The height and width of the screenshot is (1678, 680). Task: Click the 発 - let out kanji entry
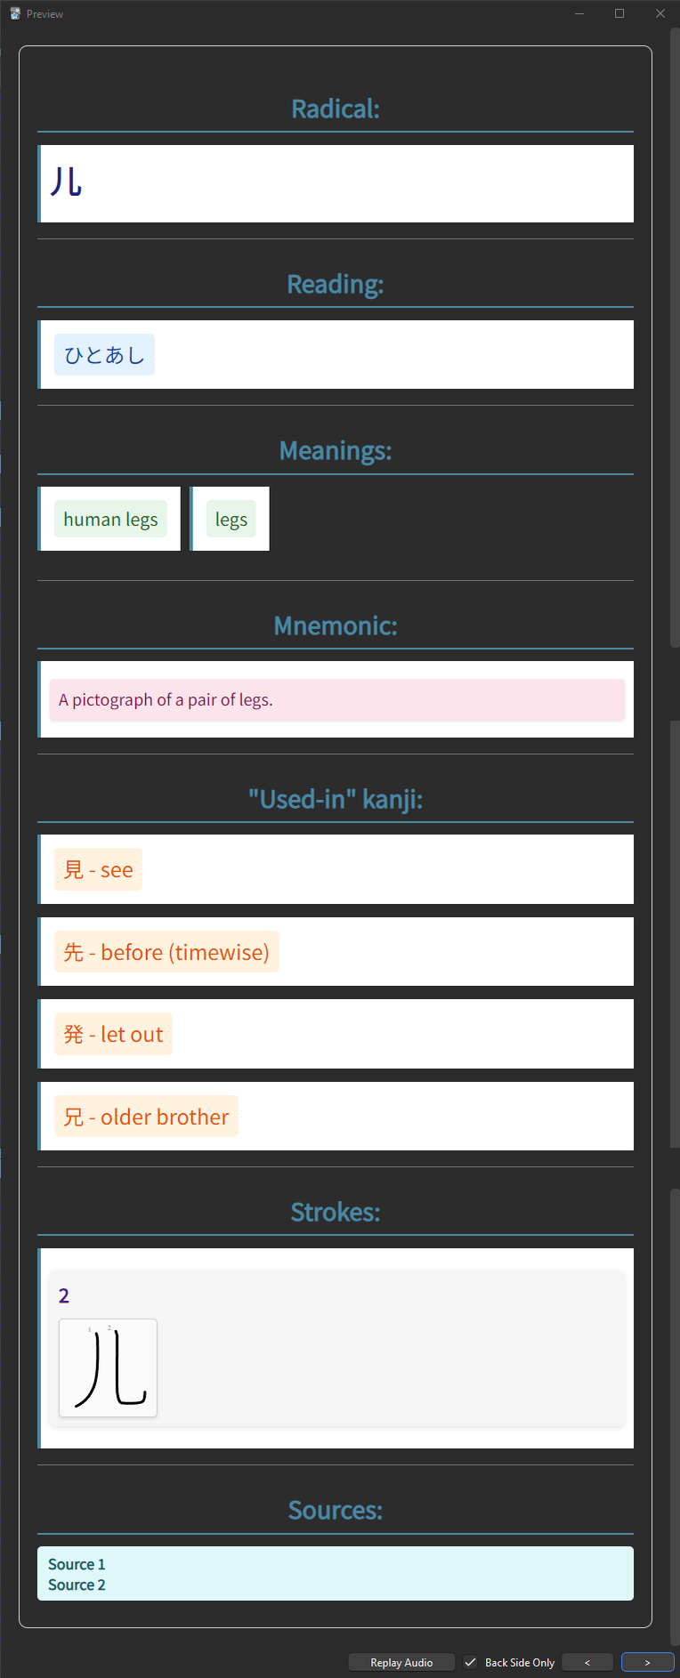[x=113, y=1034]
